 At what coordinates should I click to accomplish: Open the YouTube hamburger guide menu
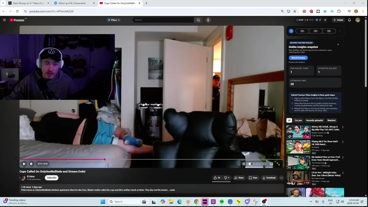[4, 20]
